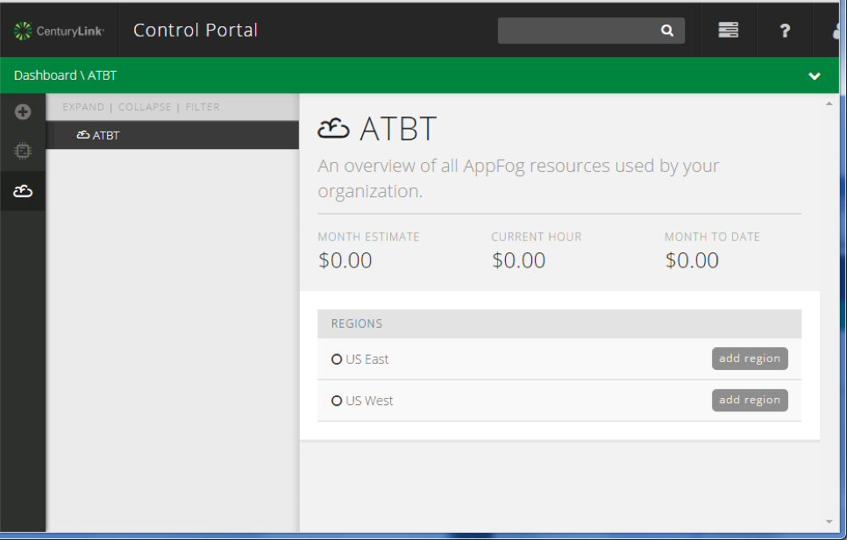Click EXPAND in the tree toolbar

pos(83,107)
